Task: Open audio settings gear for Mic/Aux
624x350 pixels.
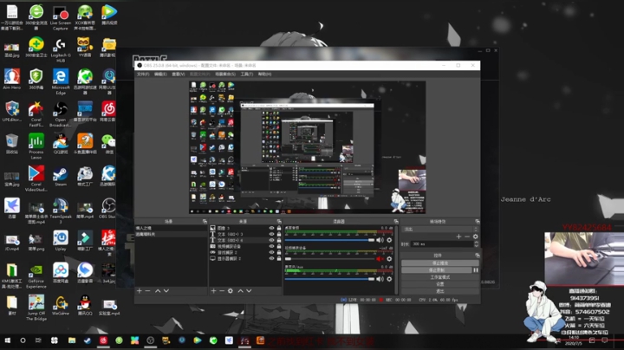Action: pyautogui.click(x=389, y=279)
